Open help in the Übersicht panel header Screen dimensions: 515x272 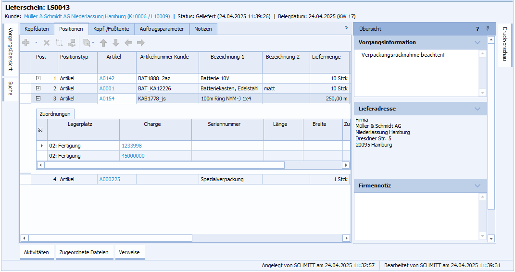pyautogui.click(x=477, y=29)
